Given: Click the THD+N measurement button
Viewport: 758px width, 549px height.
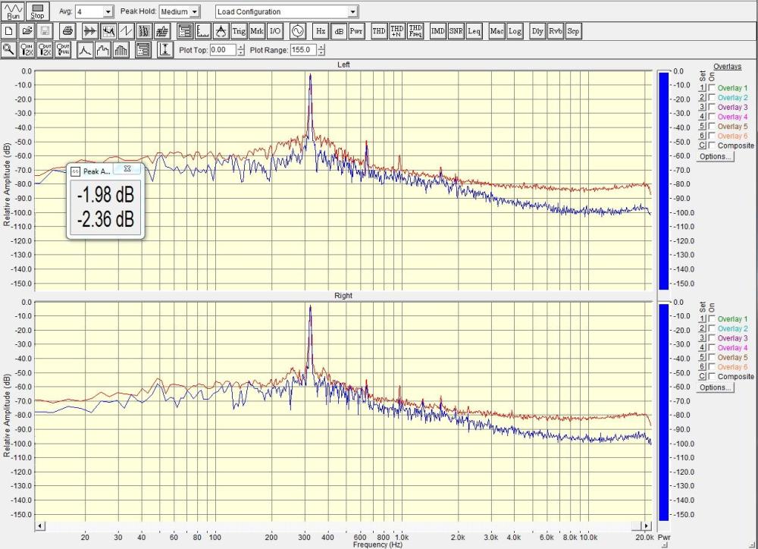Looking at the screenshot, I should 396,31.
